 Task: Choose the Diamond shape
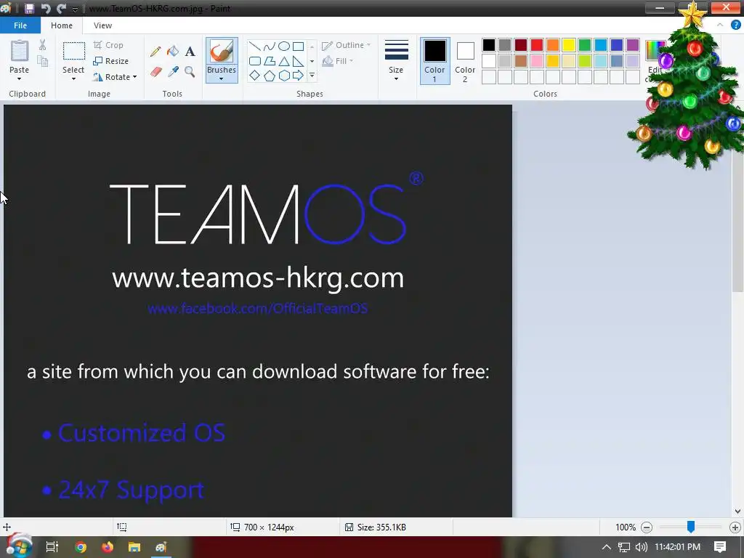(255, 76)
